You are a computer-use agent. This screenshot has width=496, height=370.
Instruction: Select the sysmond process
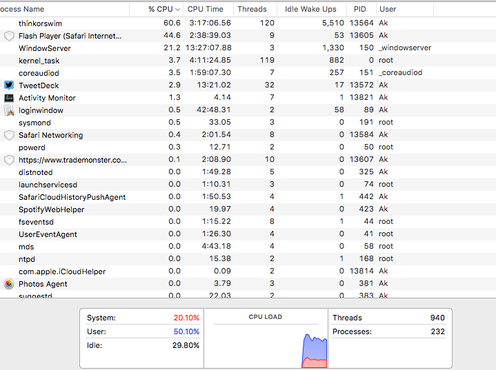(34, 123)
